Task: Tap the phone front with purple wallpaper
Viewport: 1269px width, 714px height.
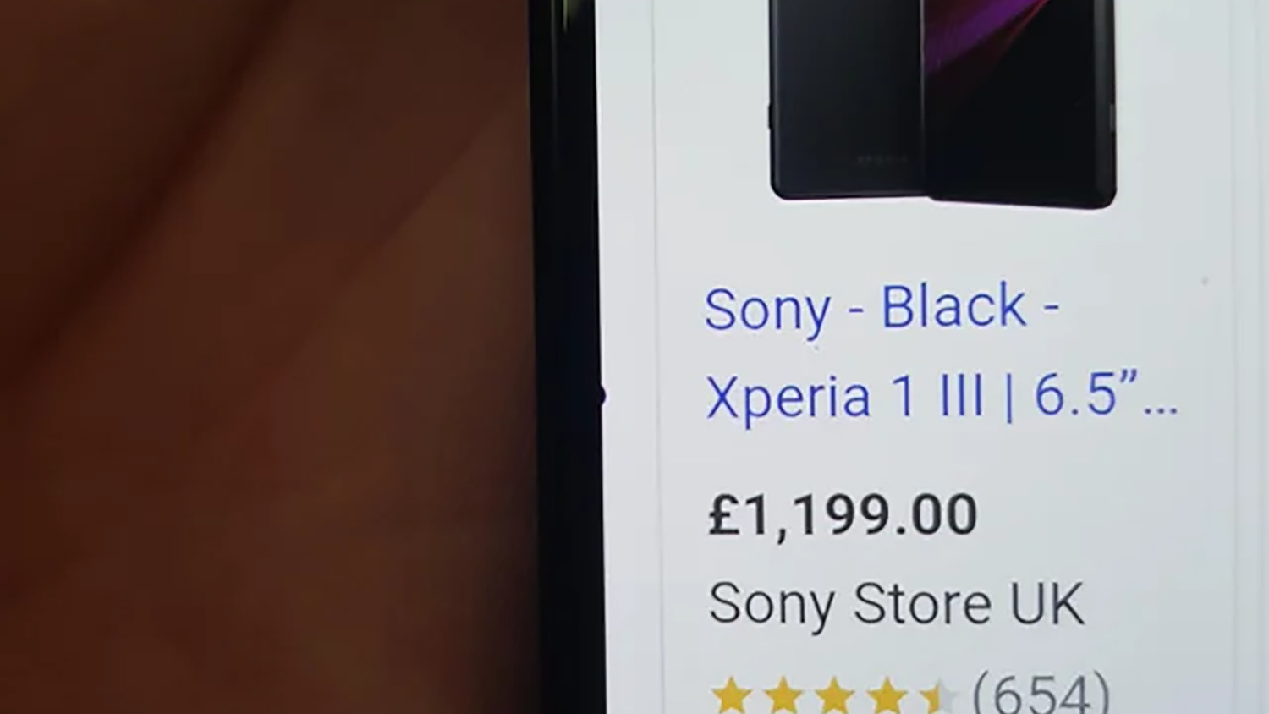Action: click(x=1021, y=103)
